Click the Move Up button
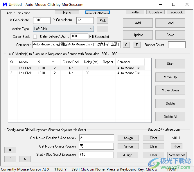194x172 pixels. point(170,77)
